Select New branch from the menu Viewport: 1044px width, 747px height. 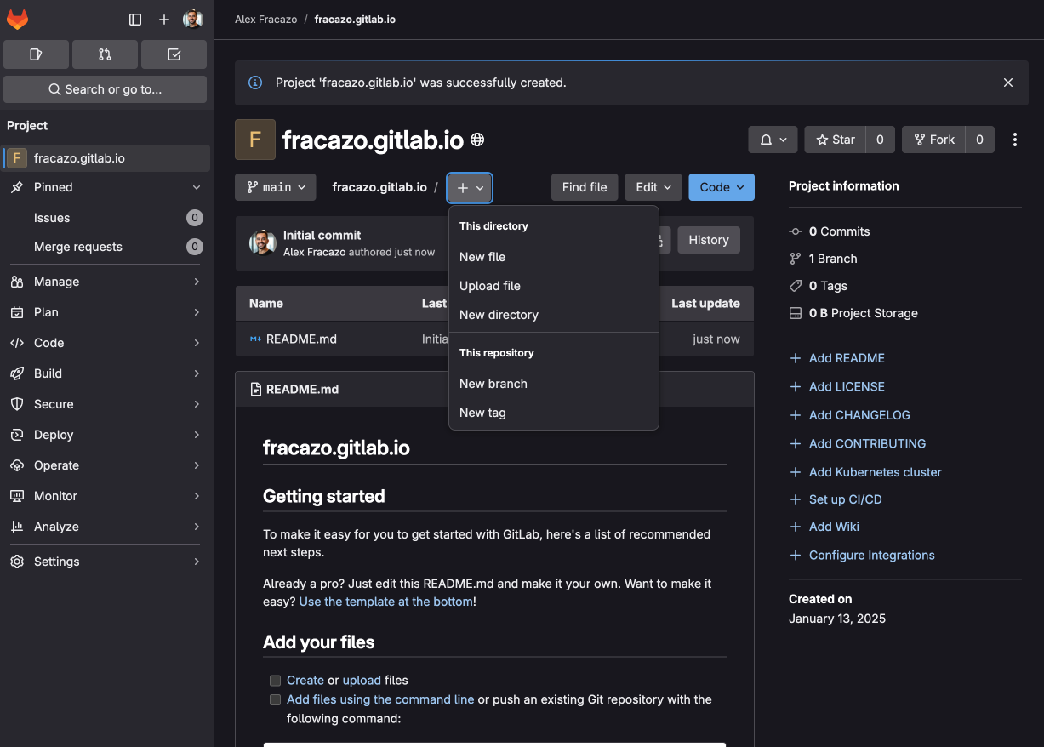[554, 384]
